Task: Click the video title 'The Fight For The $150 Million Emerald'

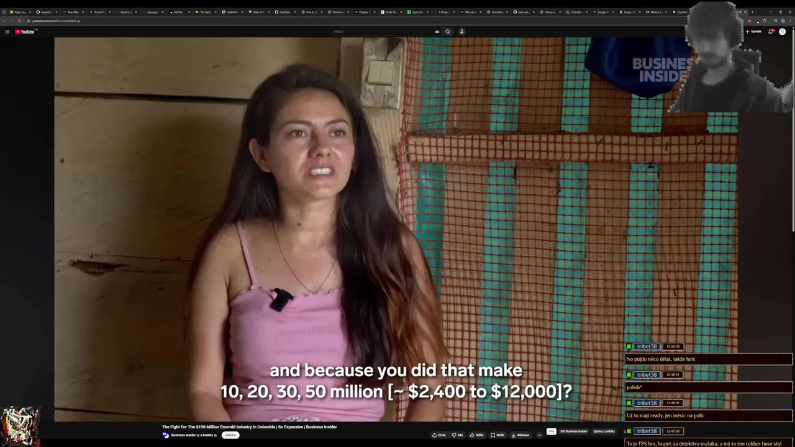Action: [249, 427]
